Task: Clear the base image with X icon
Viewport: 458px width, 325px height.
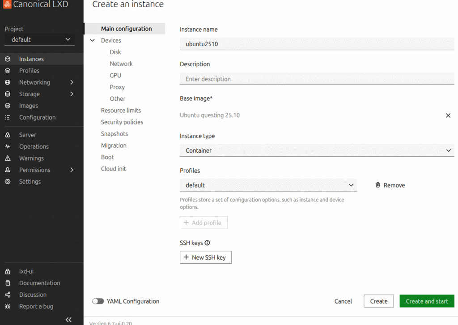Action: tap(448, 115)
